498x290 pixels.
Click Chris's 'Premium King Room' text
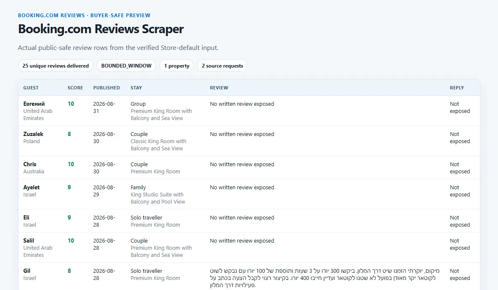(155, 171)
